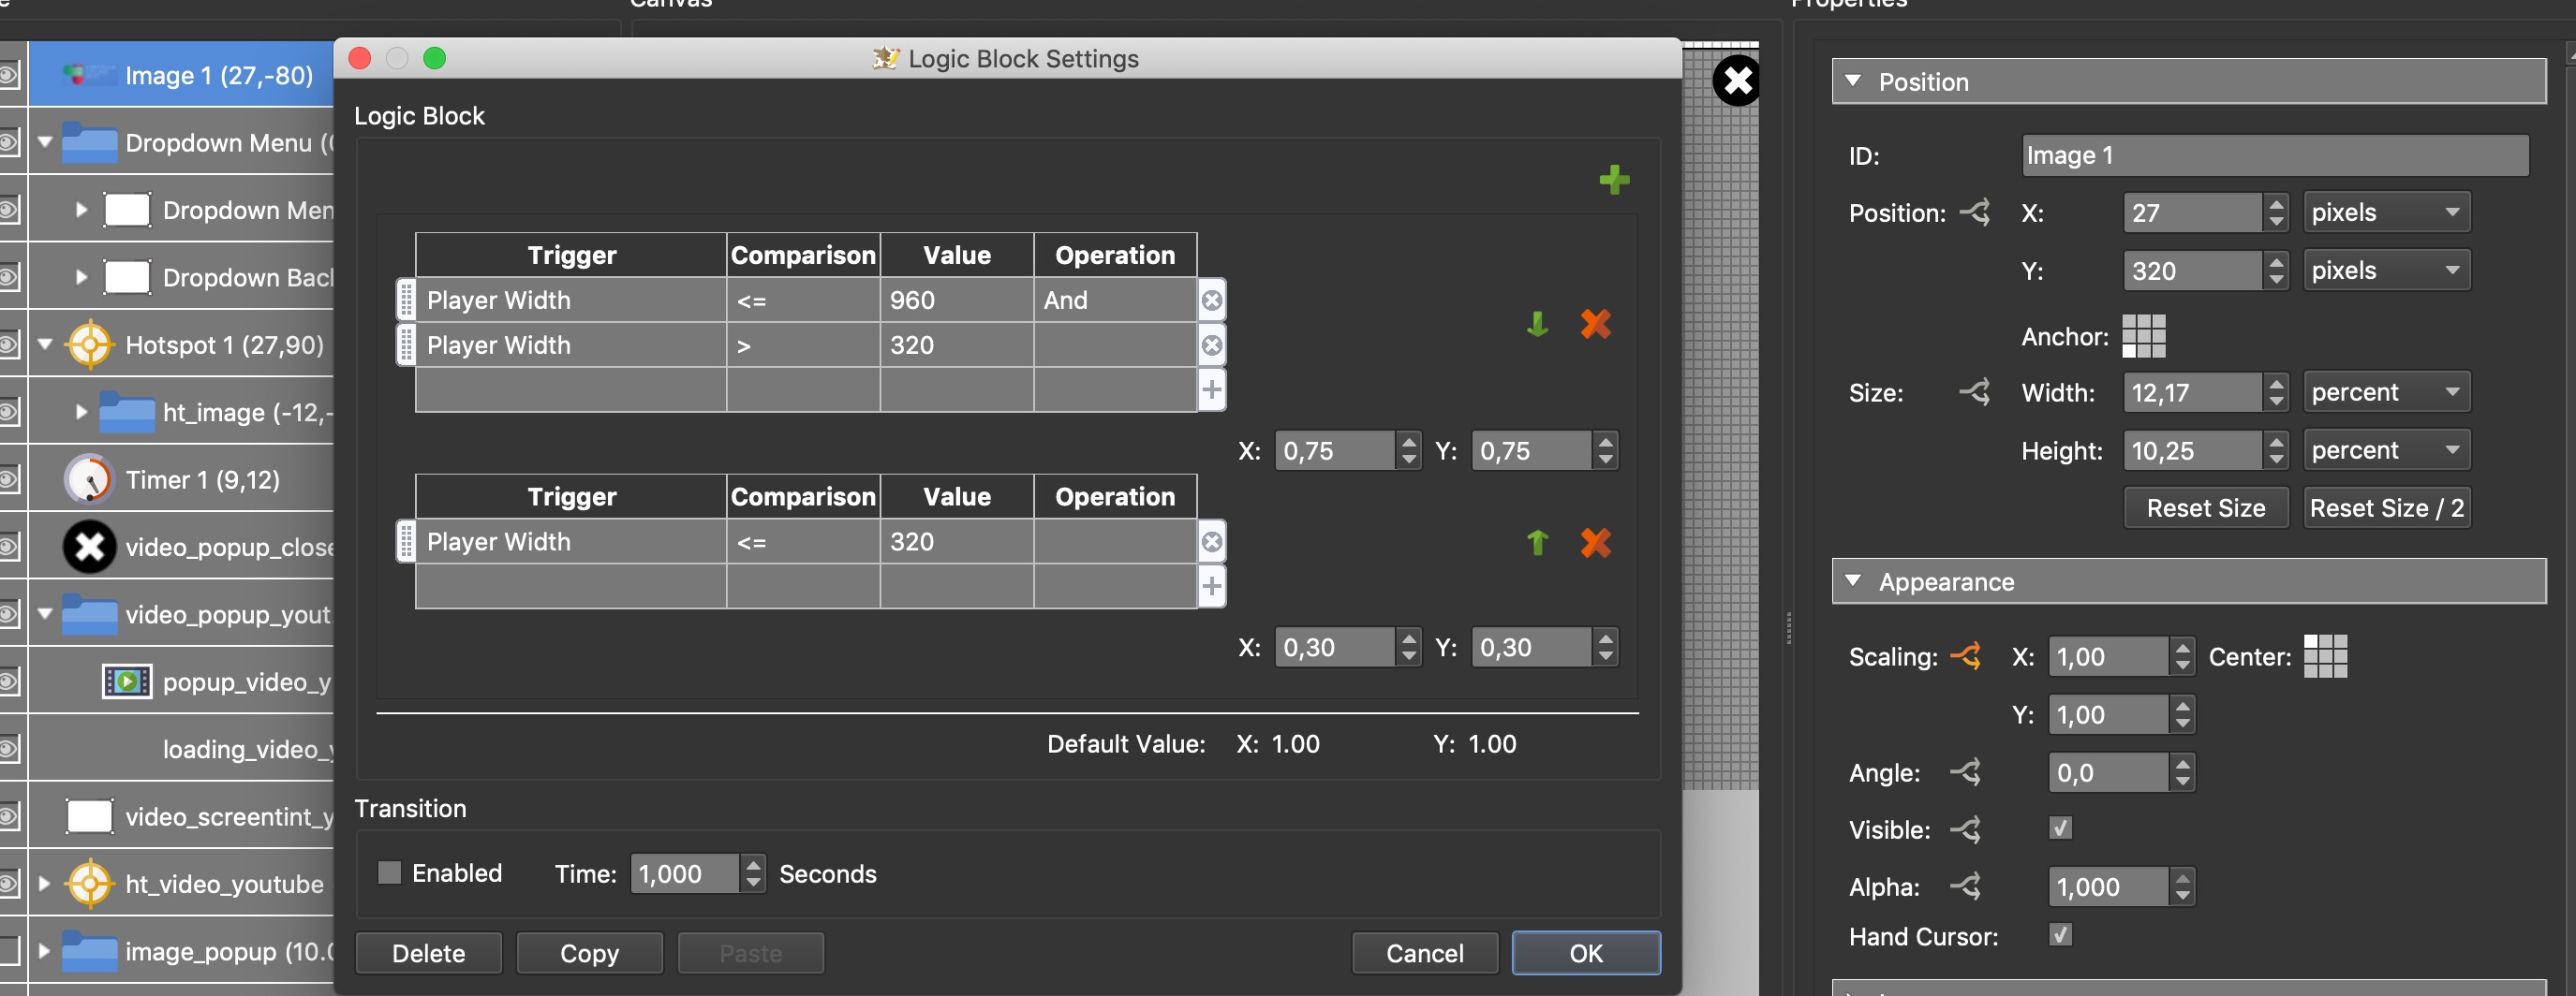Increment the Width stepper for 12,17
The height and width of the screenshot is (996, 2576).
2276,383
